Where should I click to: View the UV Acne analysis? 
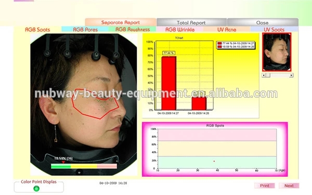pyautogui.click(x=227, y=30)
